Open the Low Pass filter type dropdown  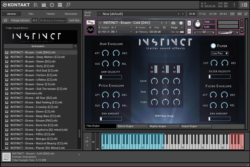220,53
